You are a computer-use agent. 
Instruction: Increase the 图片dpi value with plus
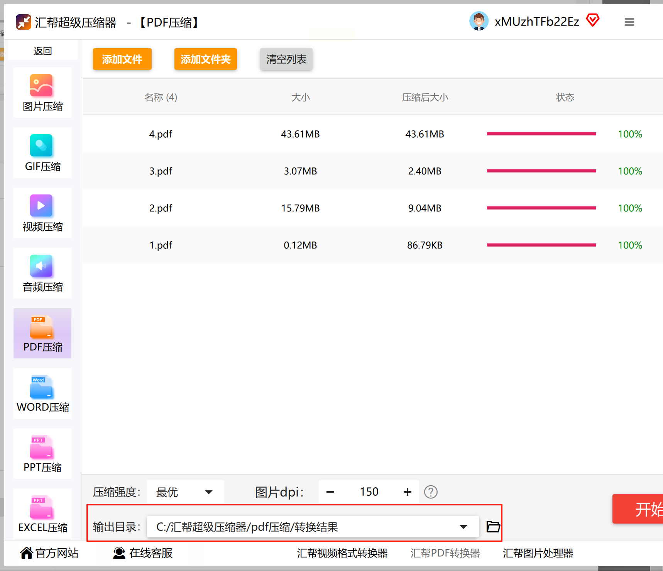(408, 492)
